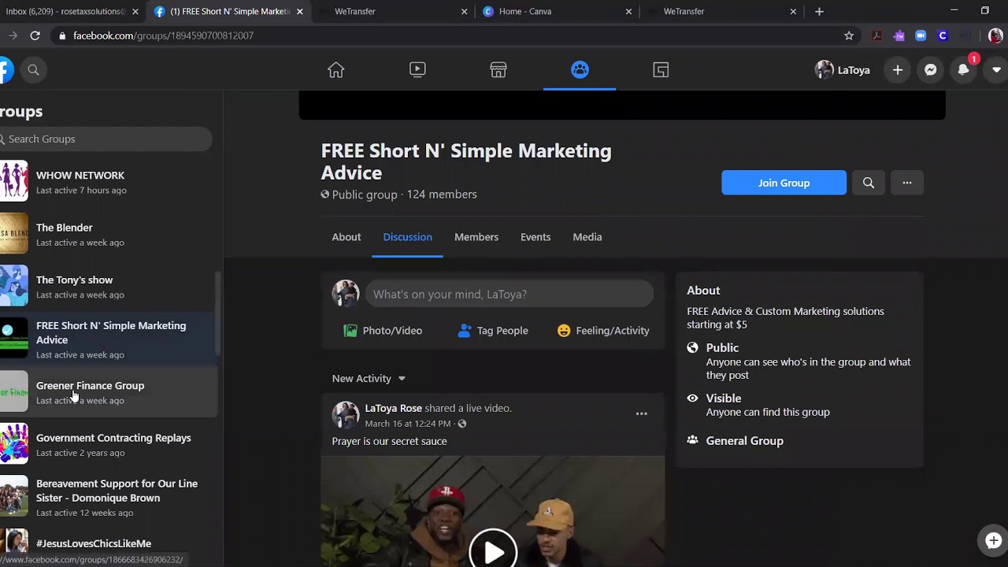Image resolution: width=1008 pixels, height=567 pixels.
Task: Click the Facebook logo
Action: [6, 70]
